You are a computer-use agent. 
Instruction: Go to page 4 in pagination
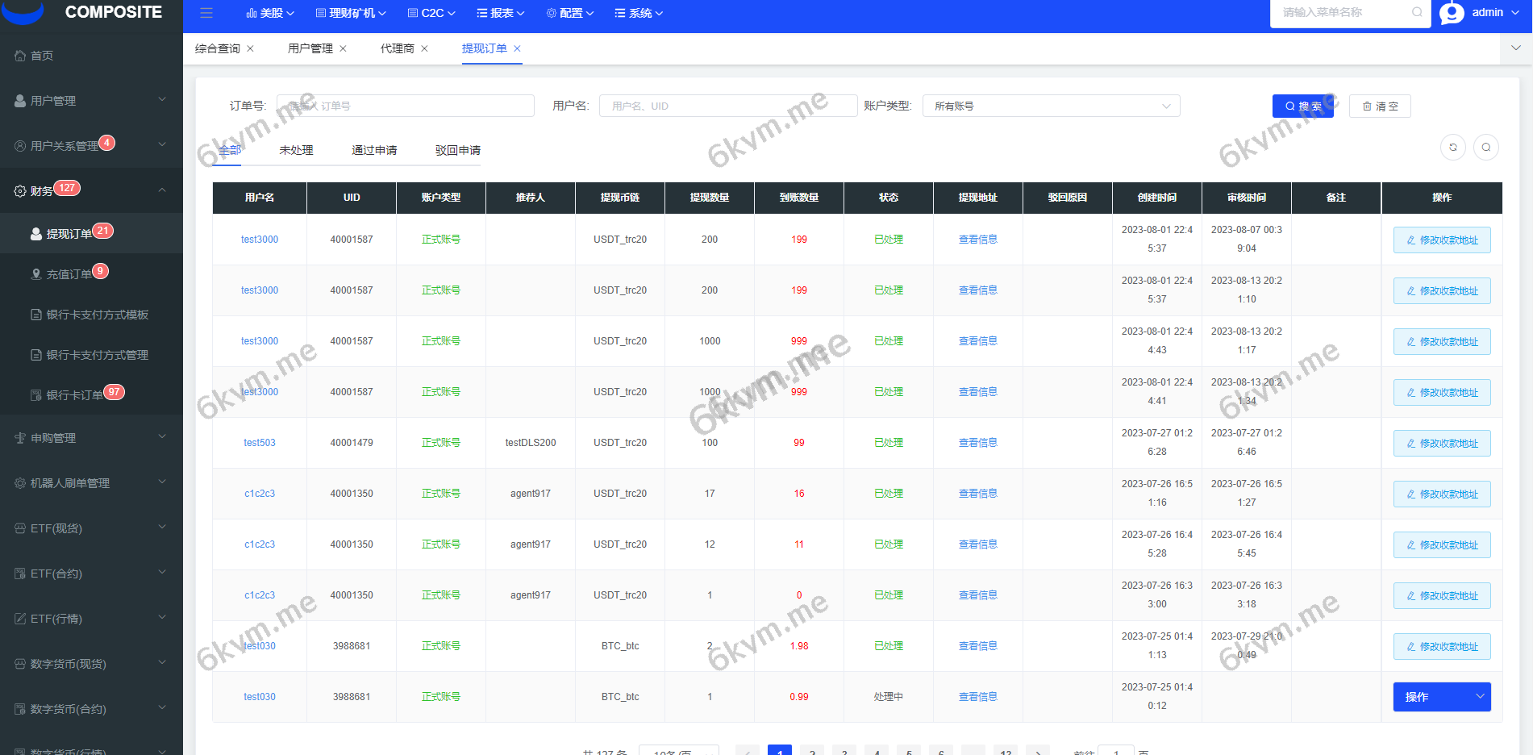coord(877,751)
